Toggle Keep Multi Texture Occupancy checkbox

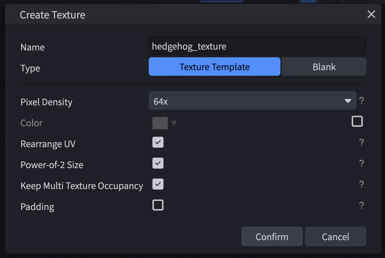click(158, 184)
